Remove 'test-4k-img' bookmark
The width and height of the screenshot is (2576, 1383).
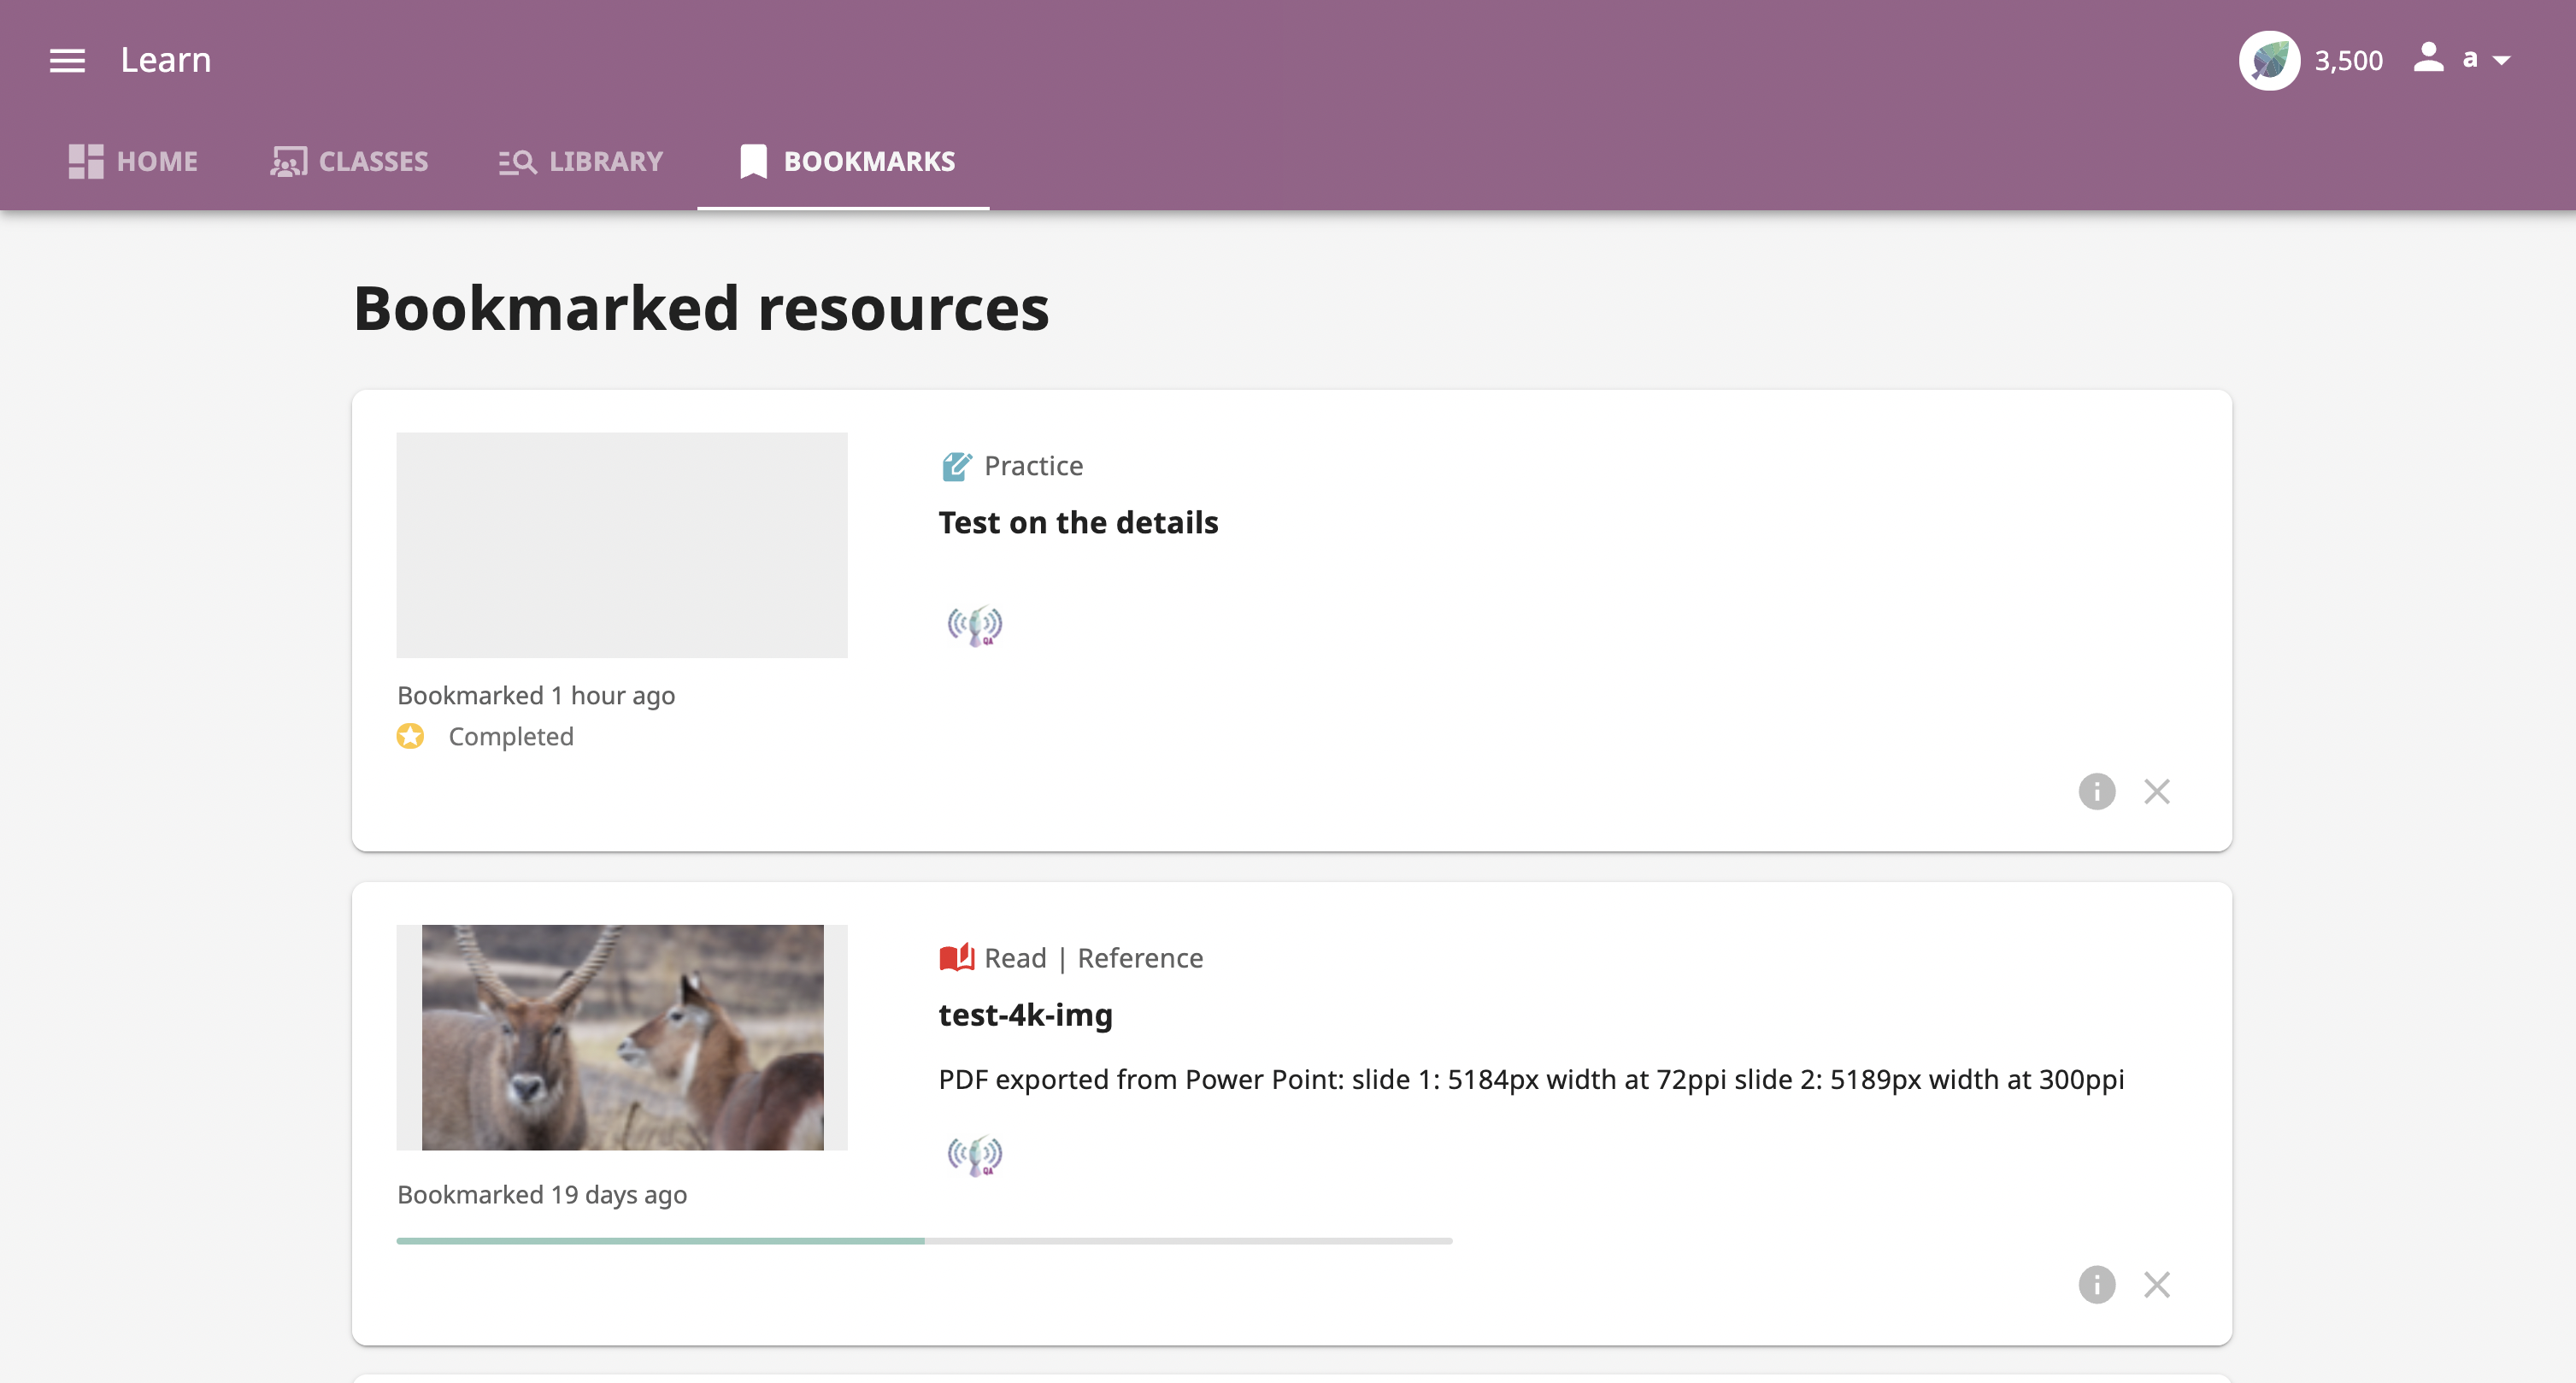pos(2157,1284)
